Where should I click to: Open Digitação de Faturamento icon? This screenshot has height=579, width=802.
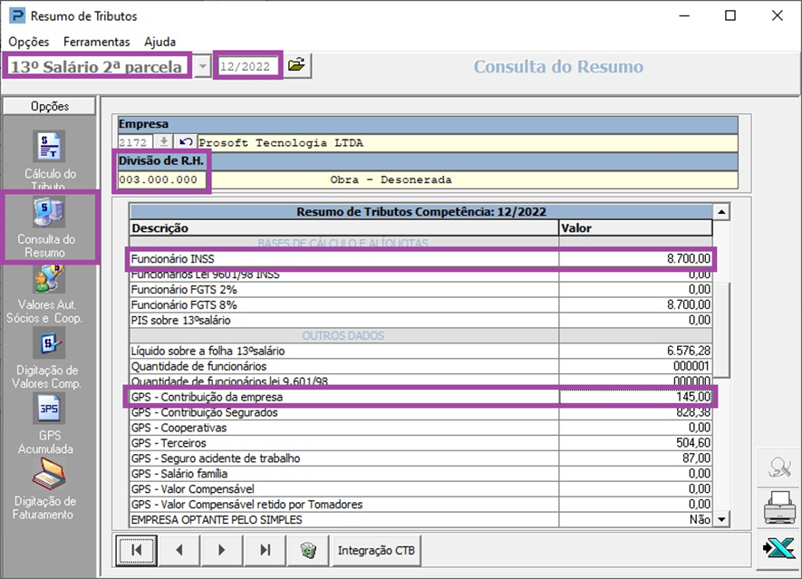click(49, 476)
